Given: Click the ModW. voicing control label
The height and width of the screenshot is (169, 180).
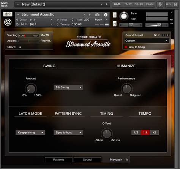Looking at the screenshot, I should [45, 35].
